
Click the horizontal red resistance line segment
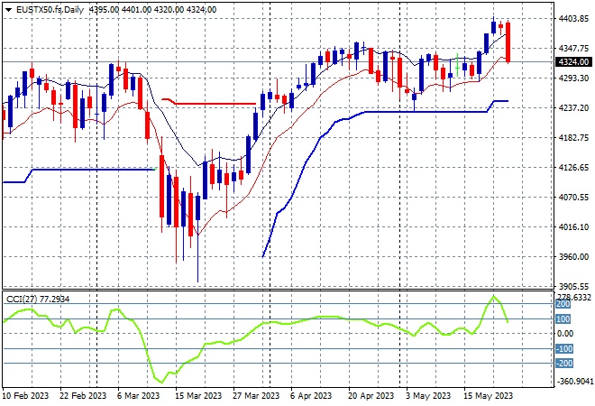[209, 103]
